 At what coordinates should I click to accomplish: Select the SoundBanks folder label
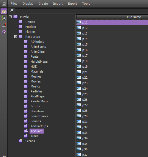pyautogui.click(x=39, y=116)
